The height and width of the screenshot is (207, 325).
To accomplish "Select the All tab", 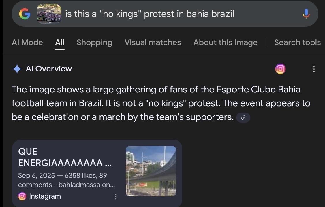I will [x=60, y=43].
